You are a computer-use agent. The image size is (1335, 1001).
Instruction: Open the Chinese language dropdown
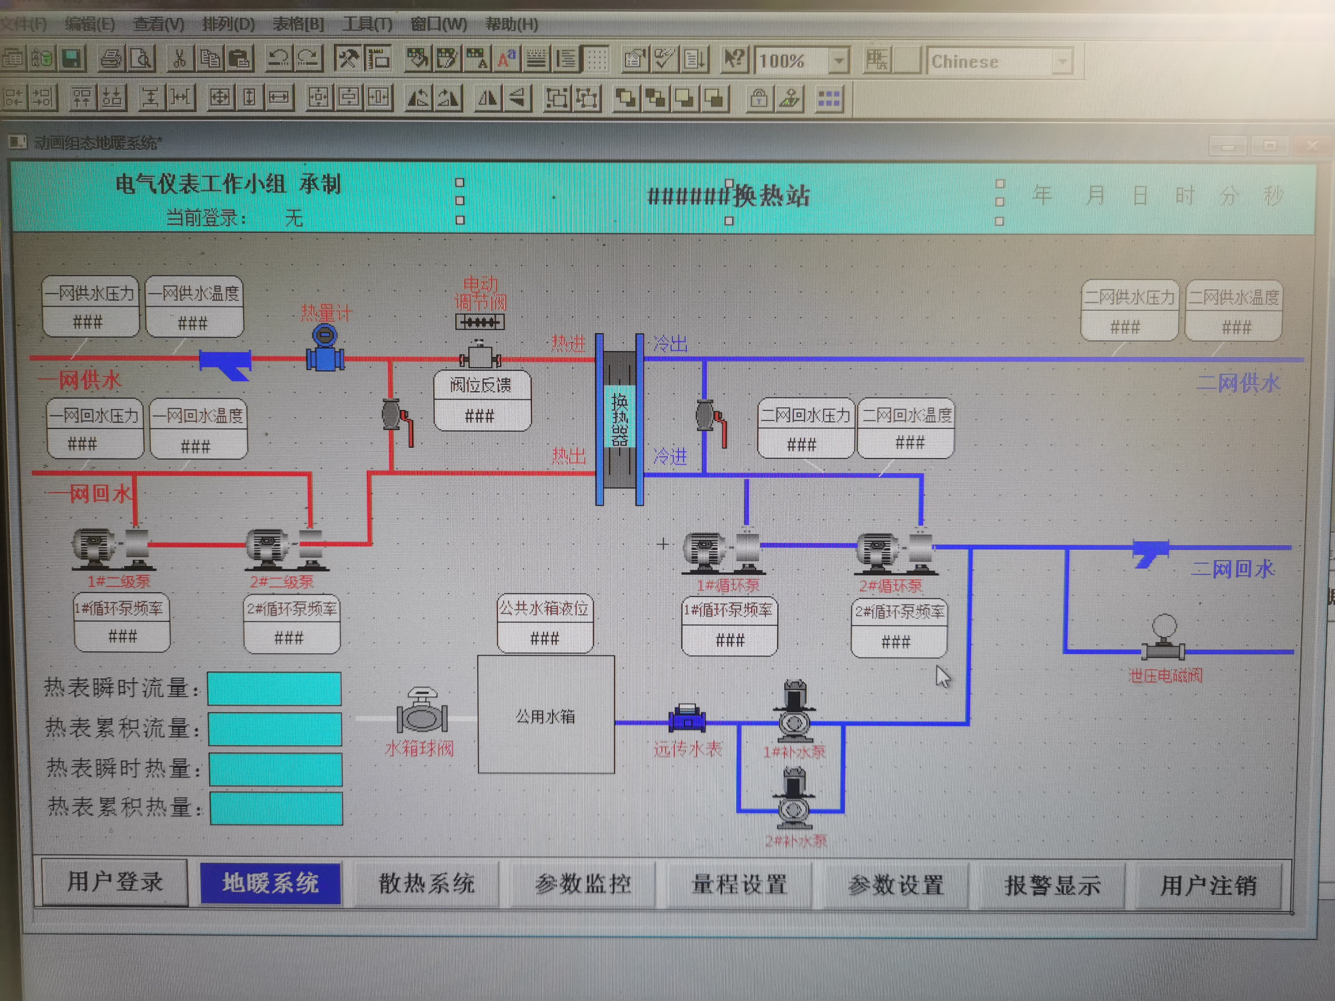pyautogui.click(x=1061, y=62)
